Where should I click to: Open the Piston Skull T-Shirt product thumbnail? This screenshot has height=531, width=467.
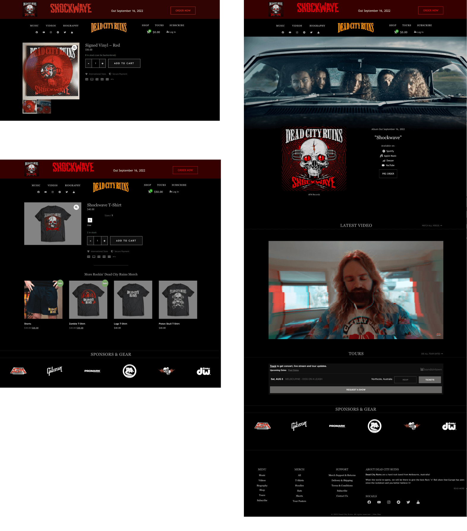coord(178,300)
